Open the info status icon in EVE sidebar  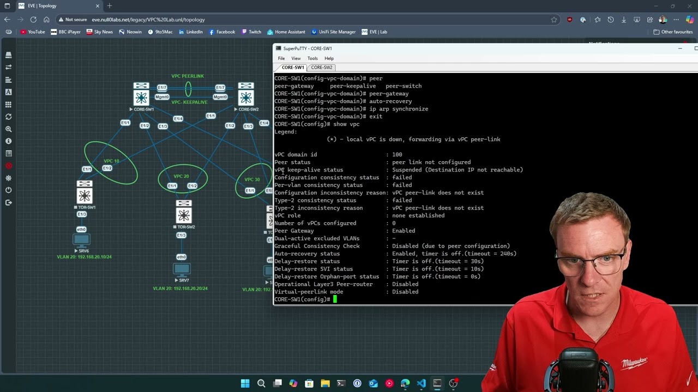8,141
